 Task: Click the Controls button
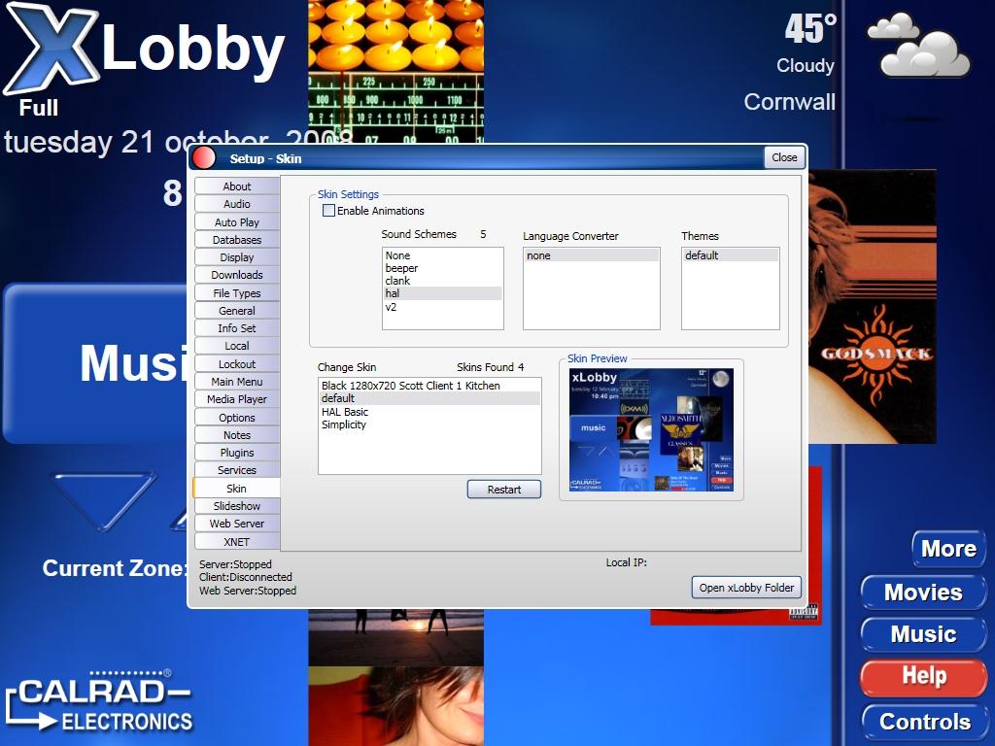[924, 722]
